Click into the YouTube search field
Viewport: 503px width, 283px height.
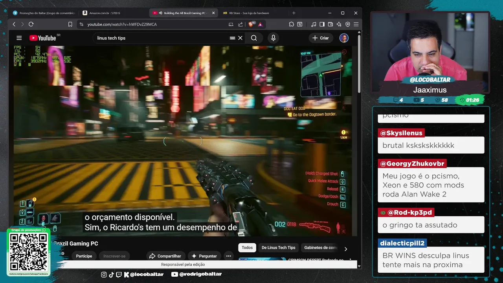coord(161,38)
